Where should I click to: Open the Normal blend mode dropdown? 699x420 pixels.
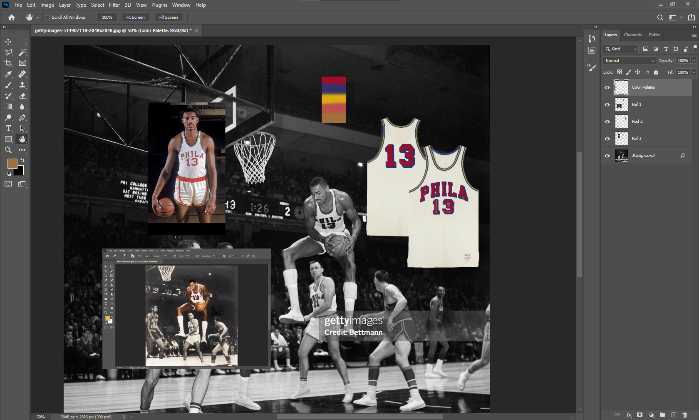(629, 61)
